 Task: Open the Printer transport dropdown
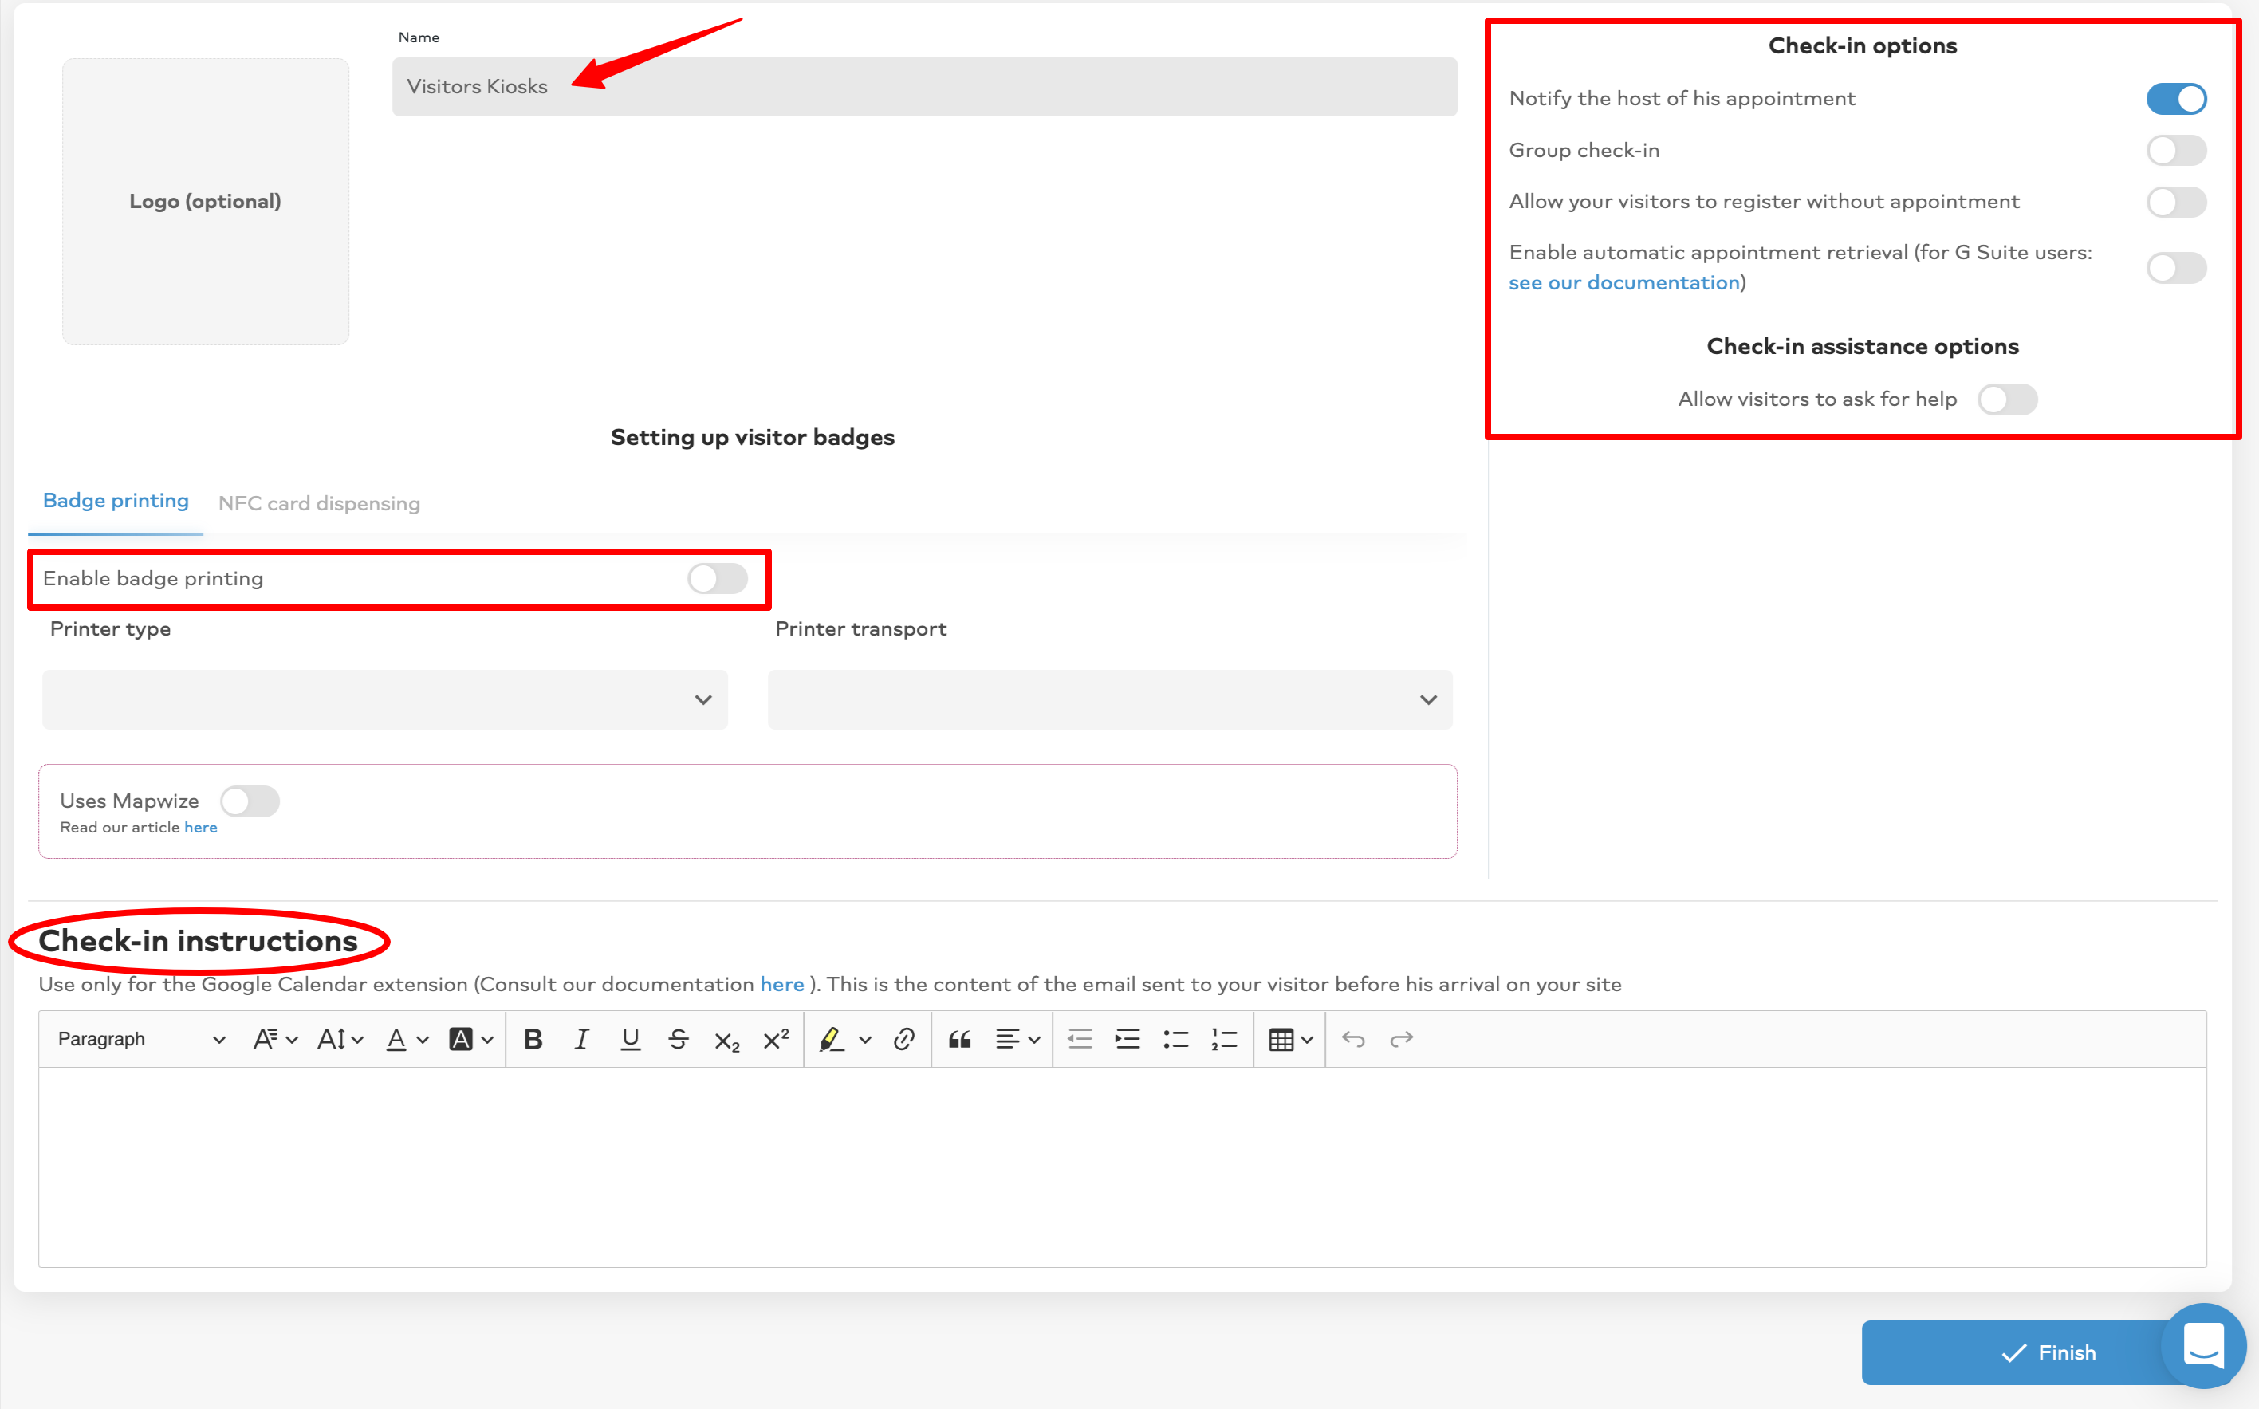pyautogui.click(x=1110, y=700)
